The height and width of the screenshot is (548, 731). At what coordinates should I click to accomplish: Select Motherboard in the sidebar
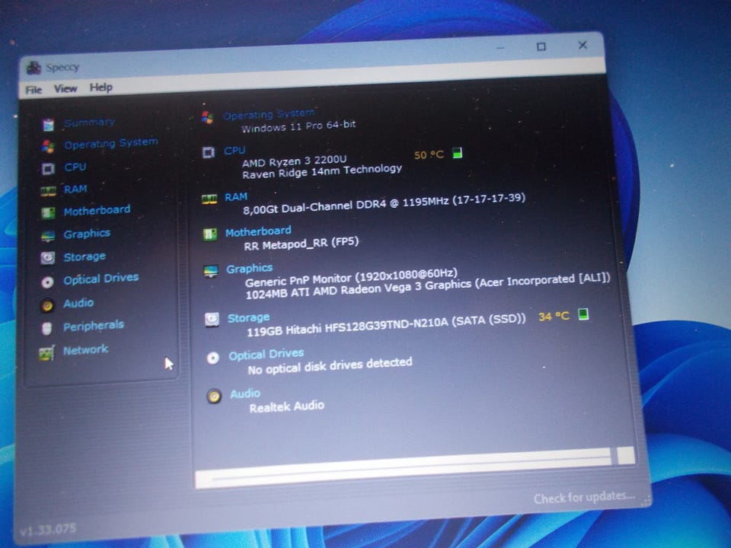(x=97, y=211)
